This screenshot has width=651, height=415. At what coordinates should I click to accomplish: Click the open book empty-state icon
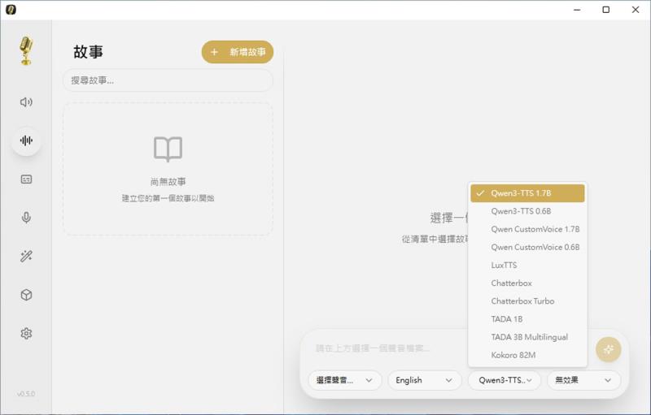pyautogui.click(x=168, y=149)
